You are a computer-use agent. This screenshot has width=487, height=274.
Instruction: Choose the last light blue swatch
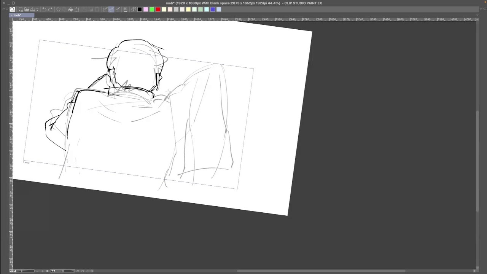click(218, 9)
